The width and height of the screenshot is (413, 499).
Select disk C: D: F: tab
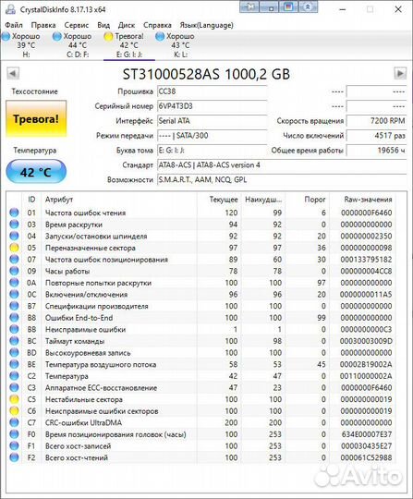coord(78,45)
